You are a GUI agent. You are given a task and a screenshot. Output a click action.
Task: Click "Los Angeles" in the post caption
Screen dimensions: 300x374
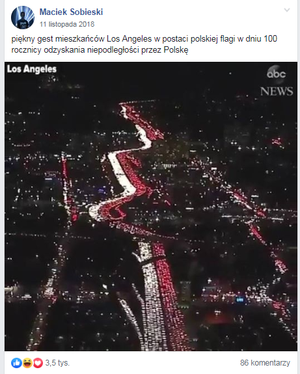point(129,38)
